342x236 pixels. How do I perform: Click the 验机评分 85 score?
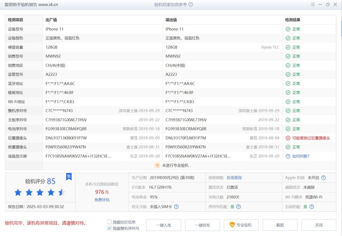(40, 181)
